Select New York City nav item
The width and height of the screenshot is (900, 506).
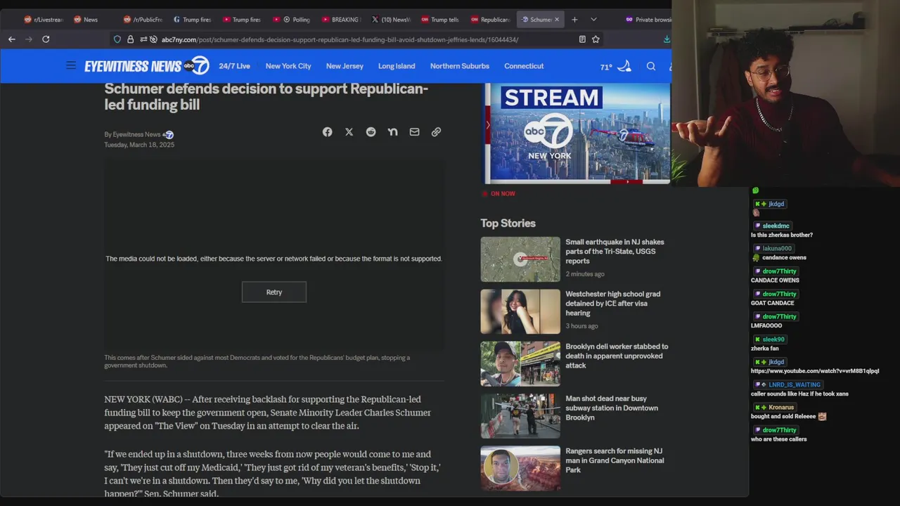coord(288,66)
